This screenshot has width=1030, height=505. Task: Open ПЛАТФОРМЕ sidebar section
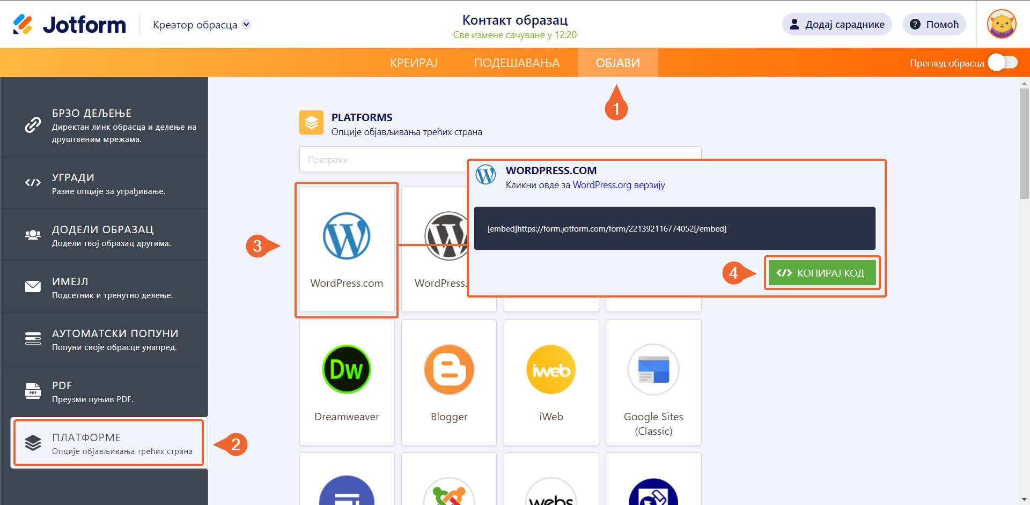pos(109,443)
